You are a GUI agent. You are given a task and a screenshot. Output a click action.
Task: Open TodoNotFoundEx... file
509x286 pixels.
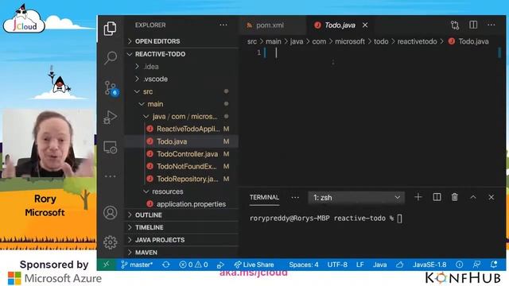(182, 166)
